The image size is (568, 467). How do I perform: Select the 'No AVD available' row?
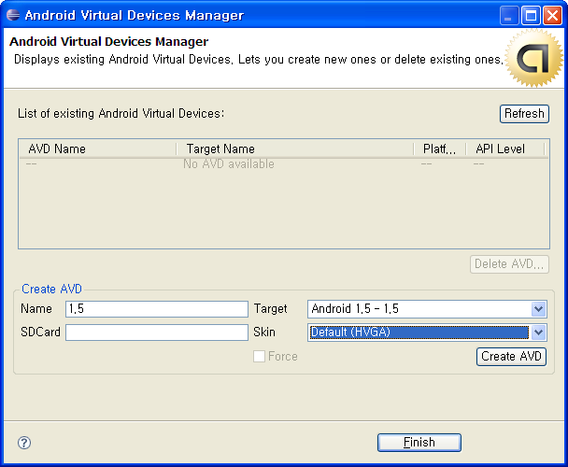pyautogui.click(x=284, y=164)
